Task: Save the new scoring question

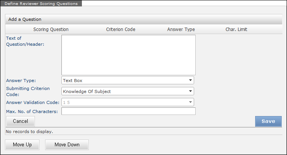Action: tap(268, 121)
